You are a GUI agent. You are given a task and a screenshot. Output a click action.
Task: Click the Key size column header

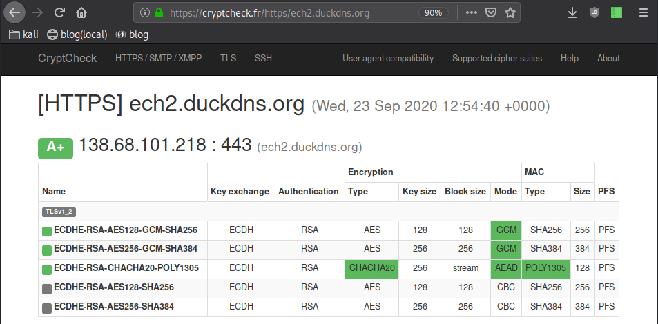click(419, 192)
